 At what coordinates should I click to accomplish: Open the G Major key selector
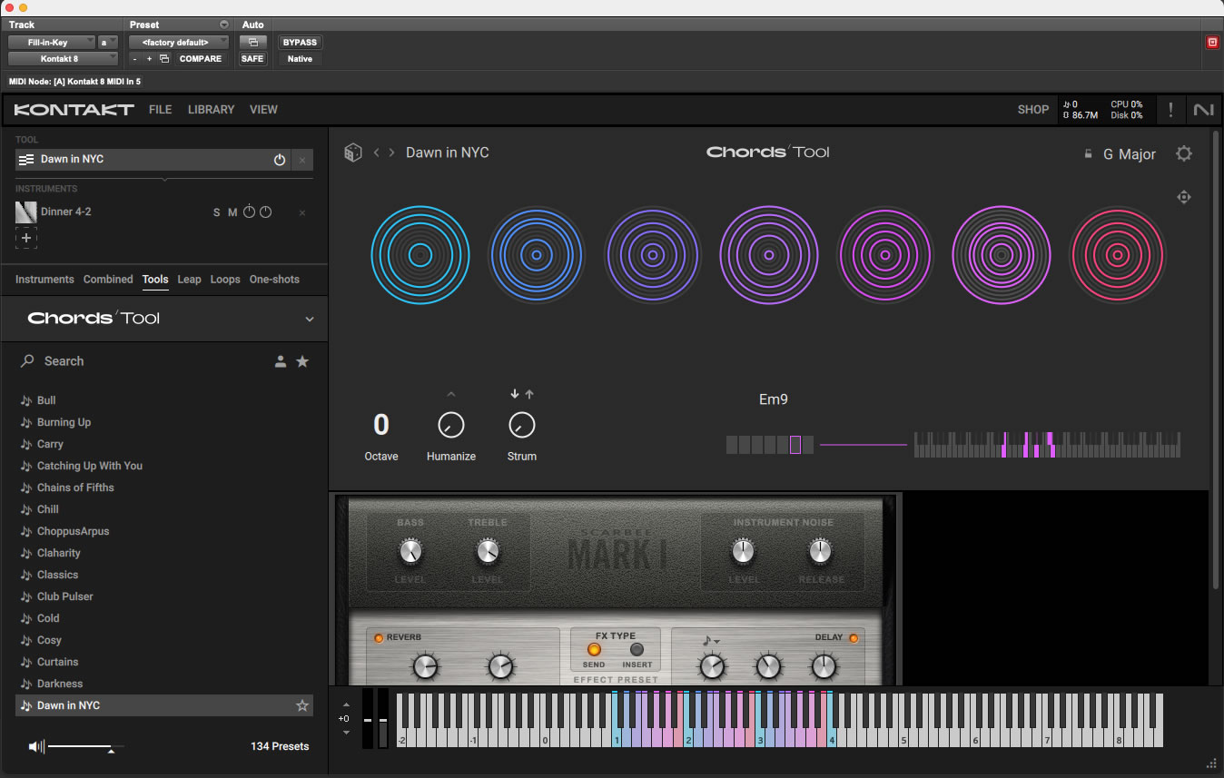click(1130, 154)
